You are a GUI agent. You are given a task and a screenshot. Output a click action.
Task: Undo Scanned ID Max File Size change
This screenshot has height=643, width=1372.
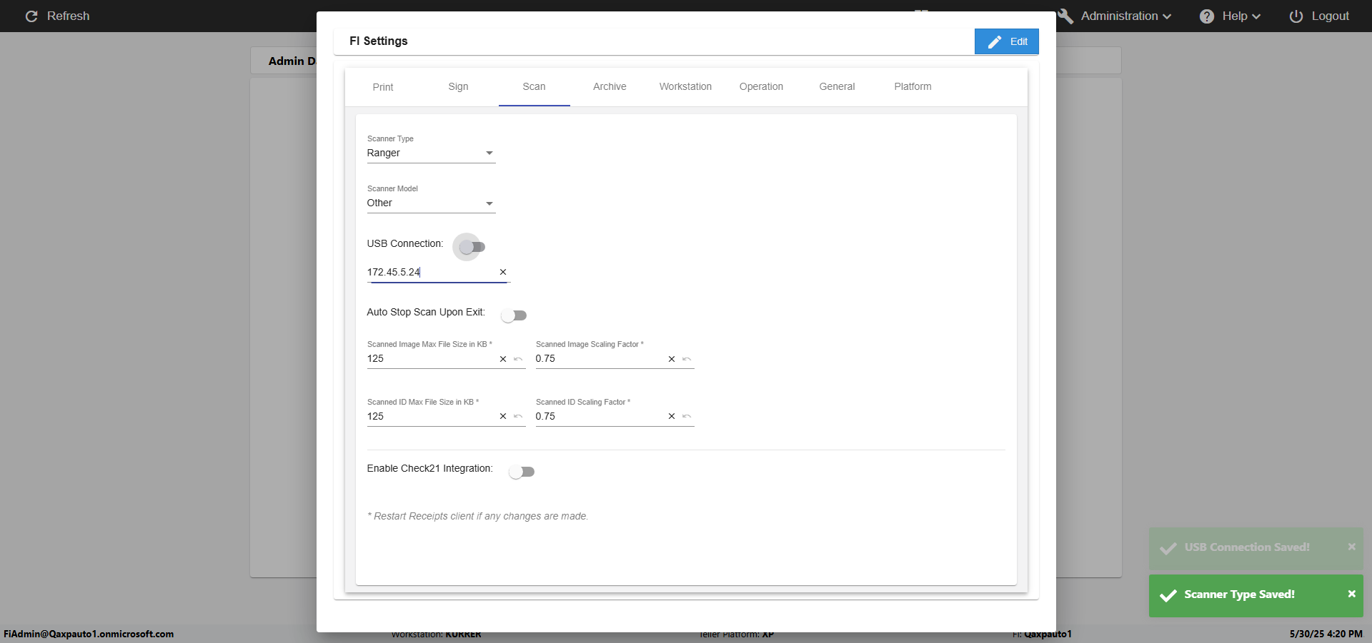pyautogui.click(x=518, y=416)
